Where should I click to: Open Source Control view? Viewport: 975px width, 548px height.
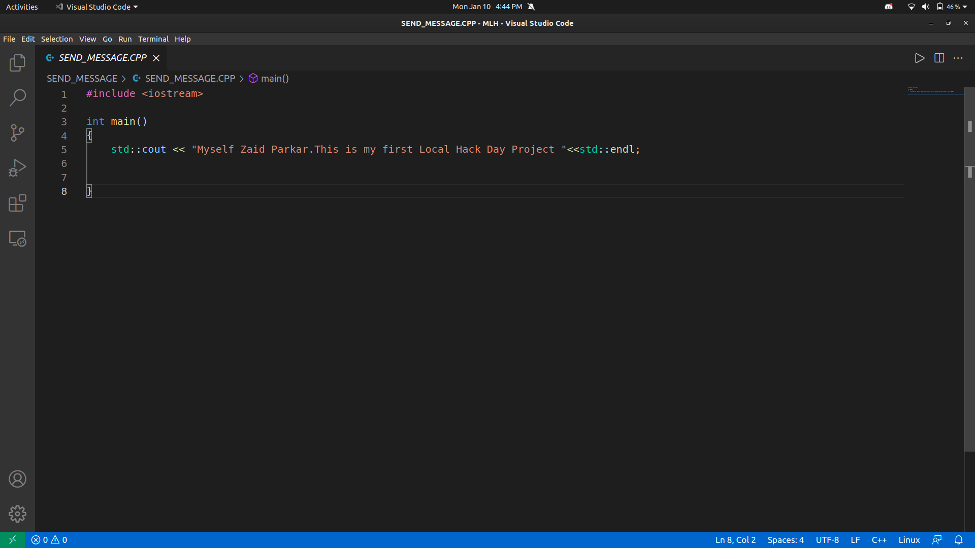[x=17, y=133]
